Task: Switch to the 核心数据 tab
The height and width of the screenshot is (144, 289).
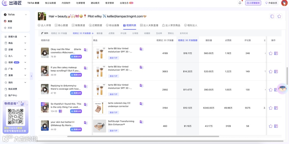Action: pos(61,25)
